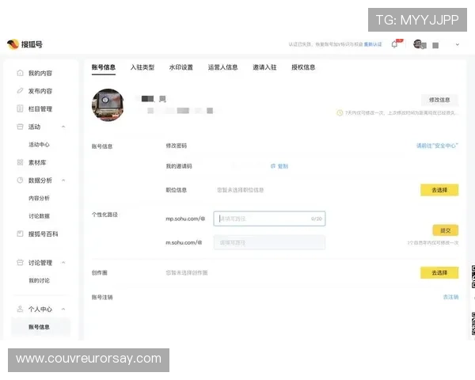
Task: Collapse the 数据分析 section chevron
Action: [x=63, y=180]
